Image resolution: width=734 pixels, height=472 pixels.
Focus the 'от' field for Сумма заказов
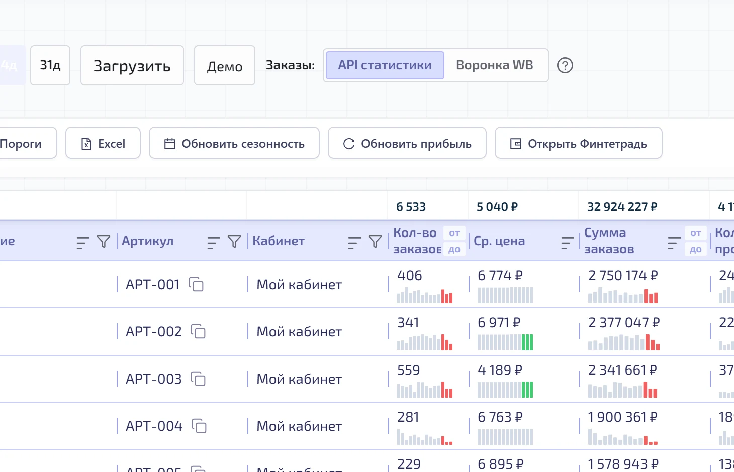click(696, 233)
